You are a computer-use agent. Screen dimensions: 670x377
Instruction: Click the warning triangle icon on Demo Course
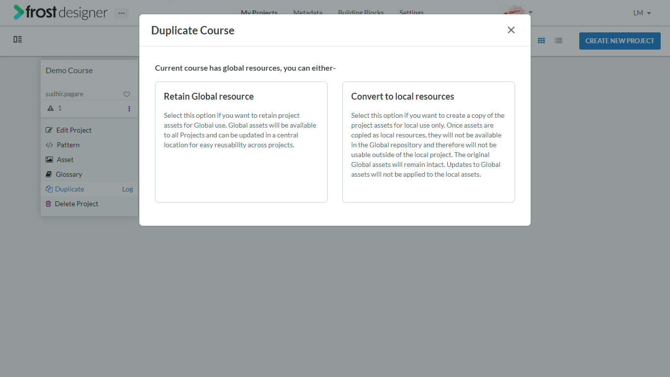coord(50,108)
